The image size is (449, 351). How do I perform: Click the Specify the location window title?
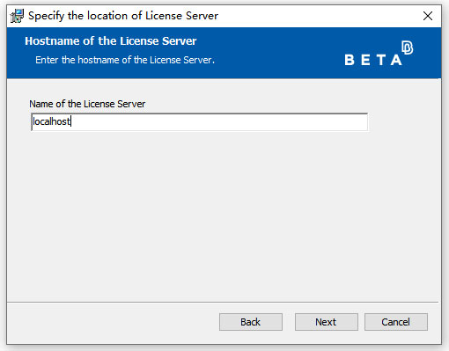click(x=123, y=16)
